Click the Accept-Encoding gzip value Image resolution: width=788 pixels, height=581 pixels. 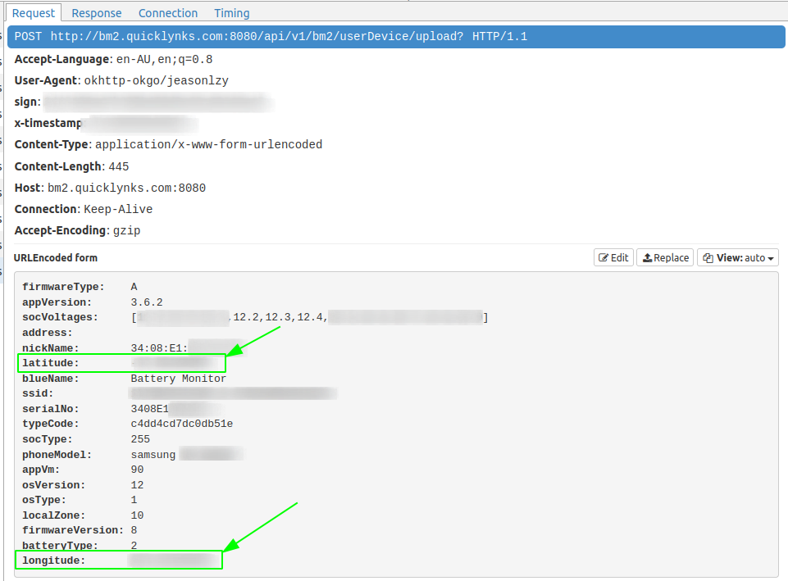pyautogui.click(x=126, y=230)
